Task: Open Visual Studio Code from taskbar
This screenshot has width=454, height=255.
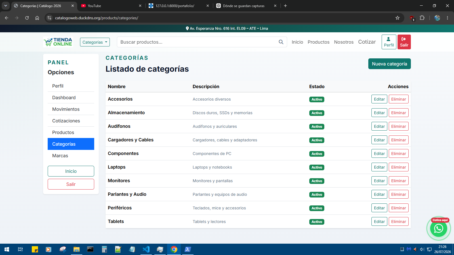Action: 146,249
